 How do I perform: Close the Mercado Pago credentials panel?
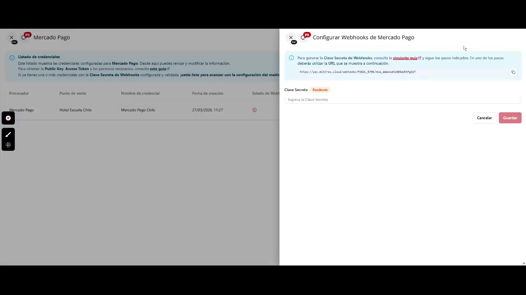pyautogui.click(x=12, y=37)
